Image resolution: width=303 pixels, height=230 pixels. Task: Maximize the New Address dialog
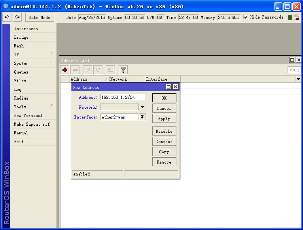tap(169, 87)
